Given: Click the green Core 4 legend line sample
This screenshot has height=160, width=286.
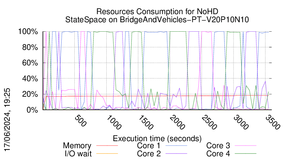Looking at the screenshot, I should (246, 153).
